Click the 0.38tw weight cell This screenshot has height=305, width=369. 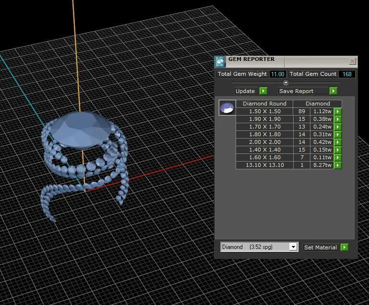[x=322, y=119]
